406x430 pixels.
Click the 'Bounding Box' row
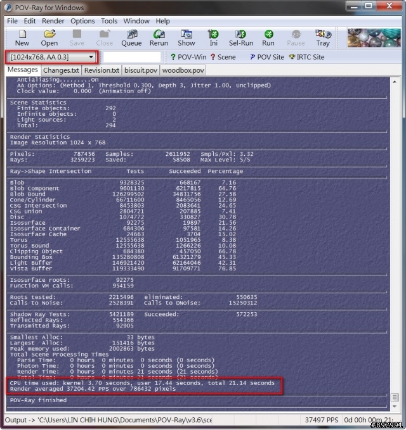[x=123, y=257]
